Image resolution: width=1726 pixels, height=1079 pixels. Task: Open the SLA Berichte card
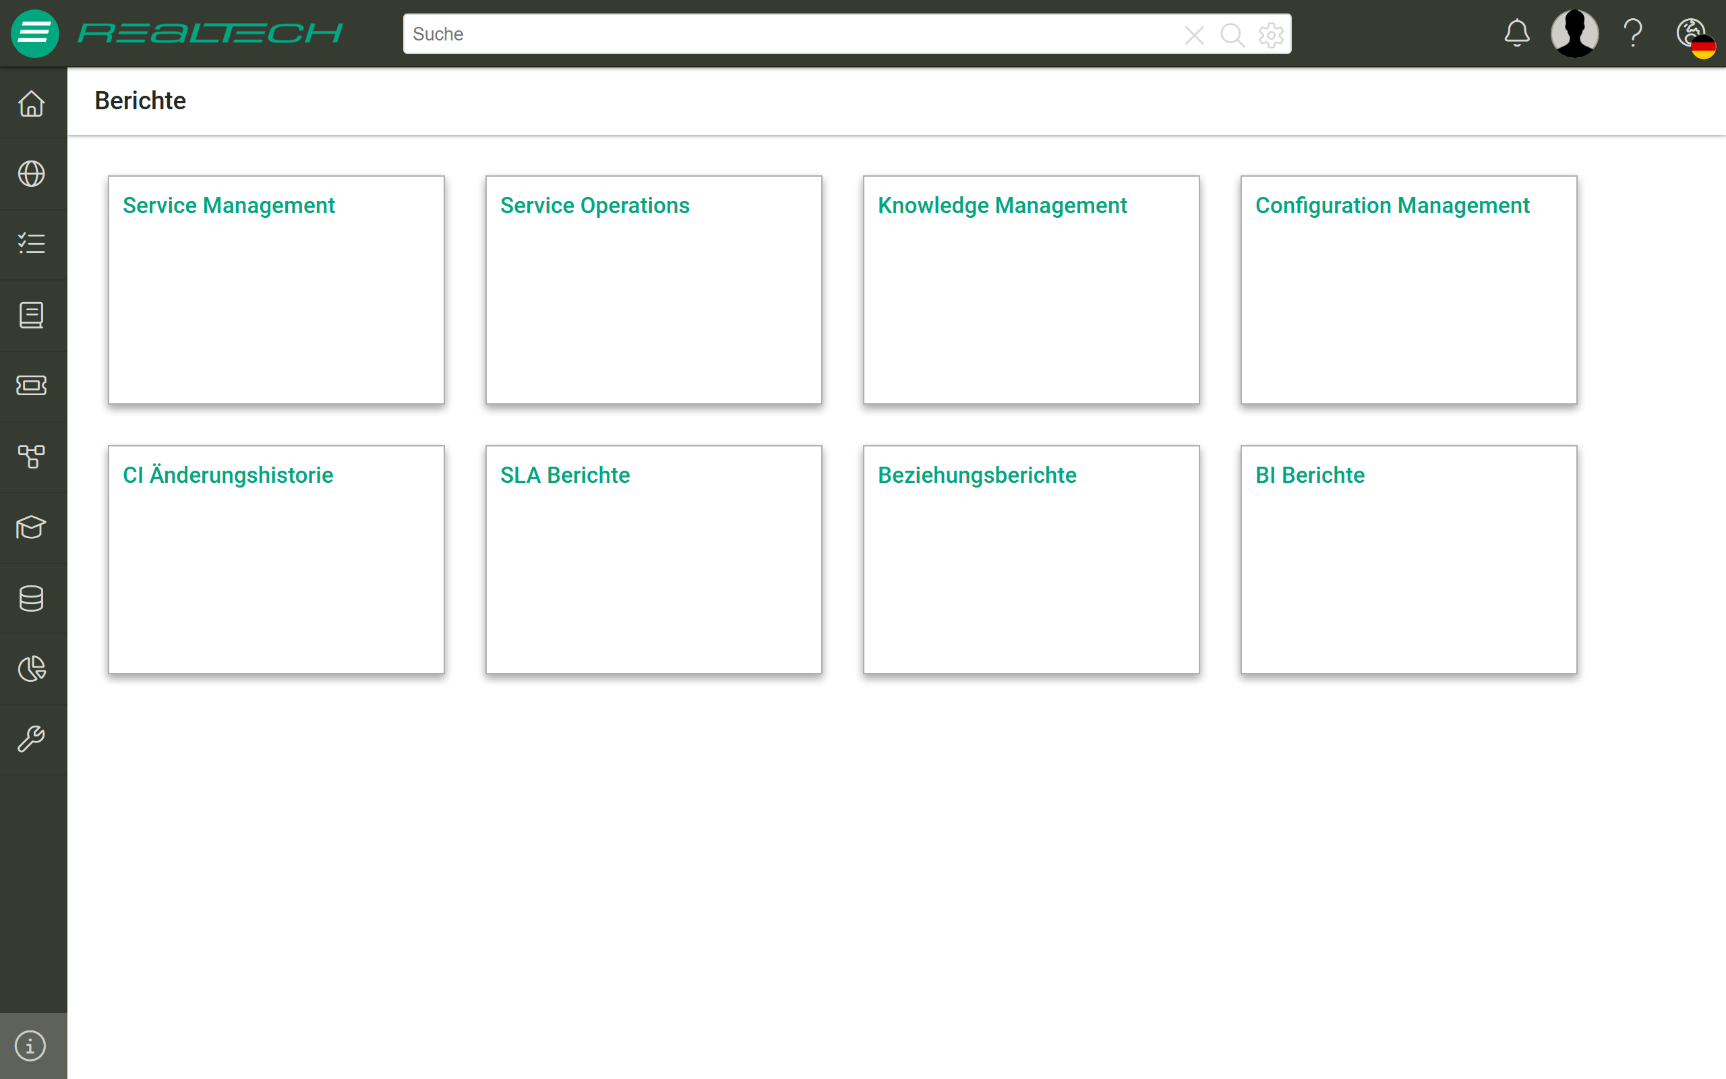(x=653, y=560)
